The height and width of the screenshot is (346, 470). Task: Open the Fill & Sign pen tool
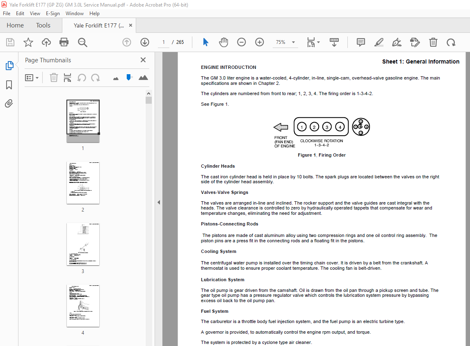[397, 42]
